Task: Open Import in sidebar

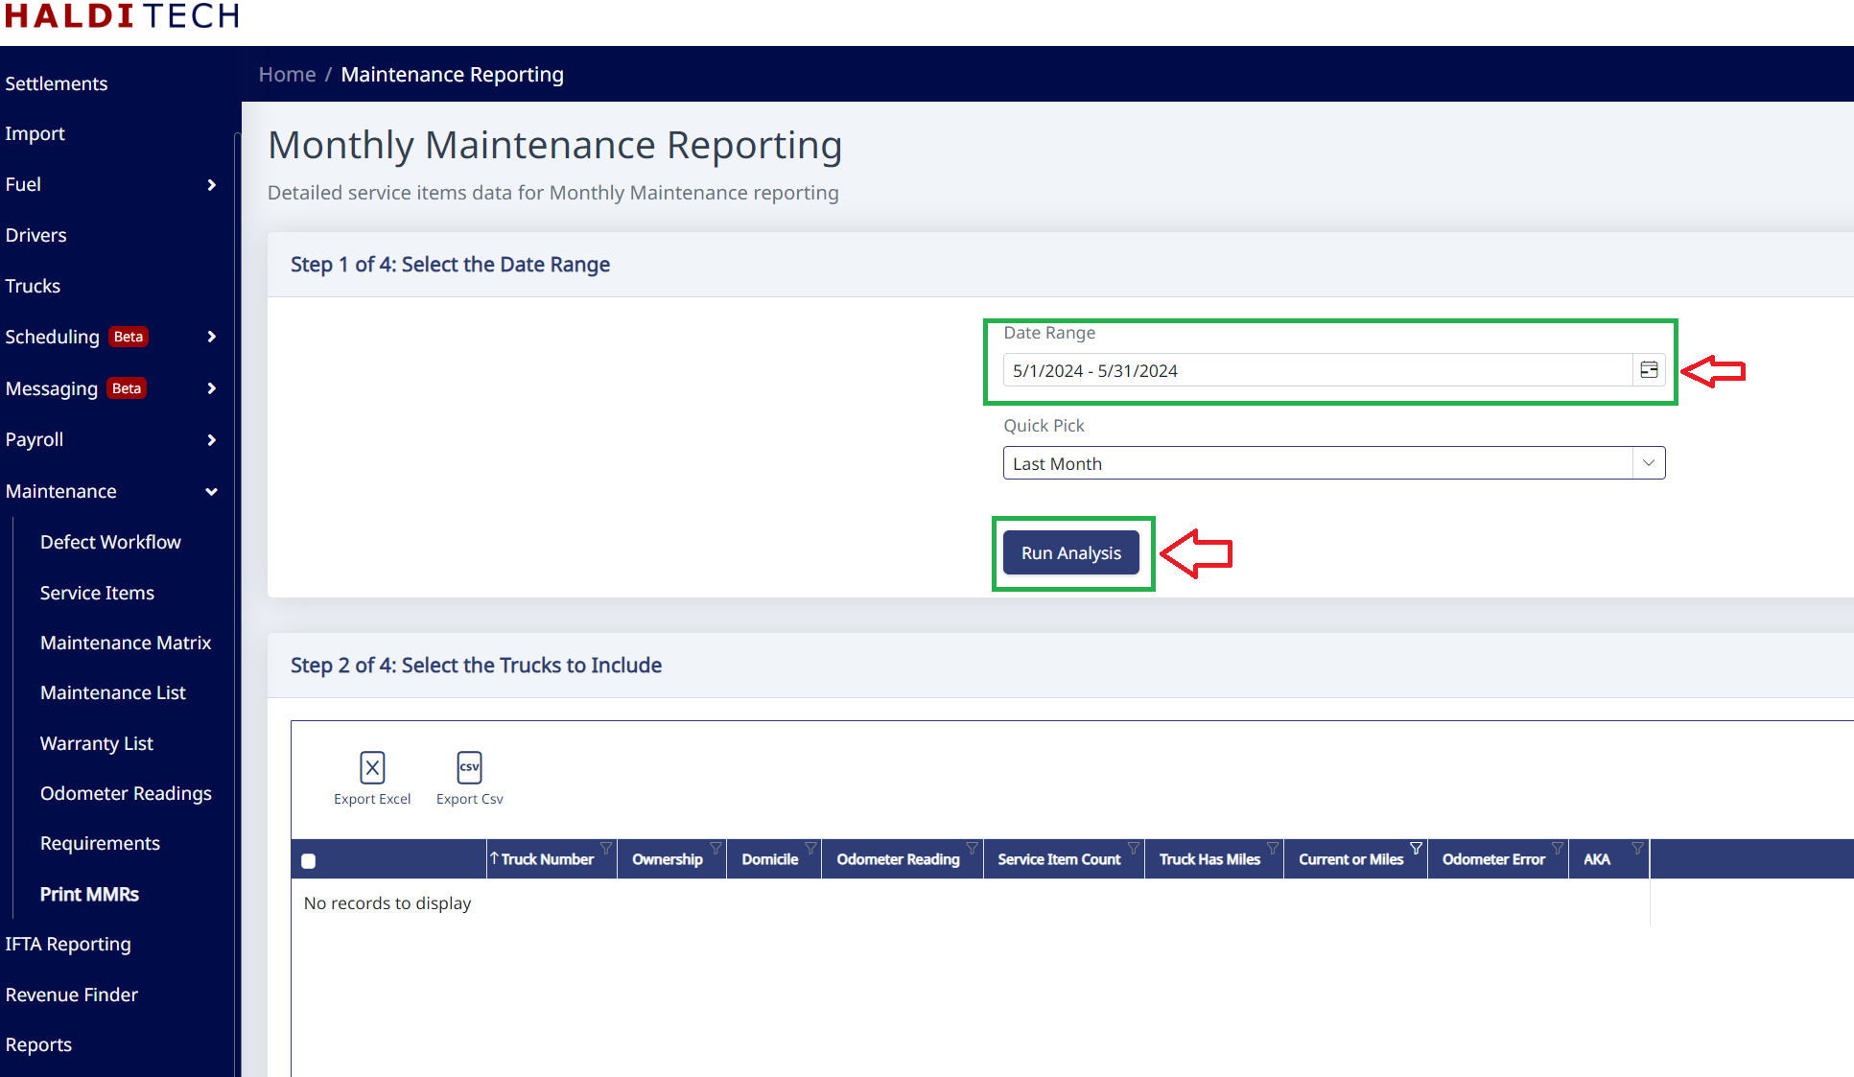Action: 35,133
